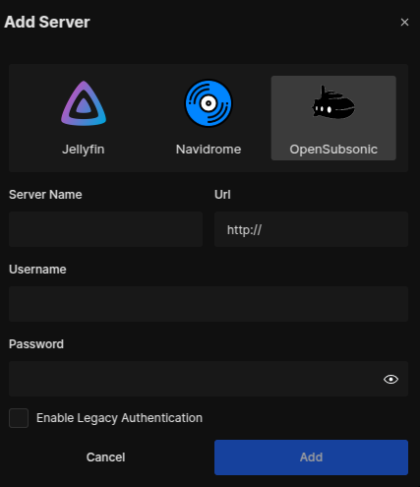Click the blue Add button
This screenshot has height=487, width=420.
311,457
